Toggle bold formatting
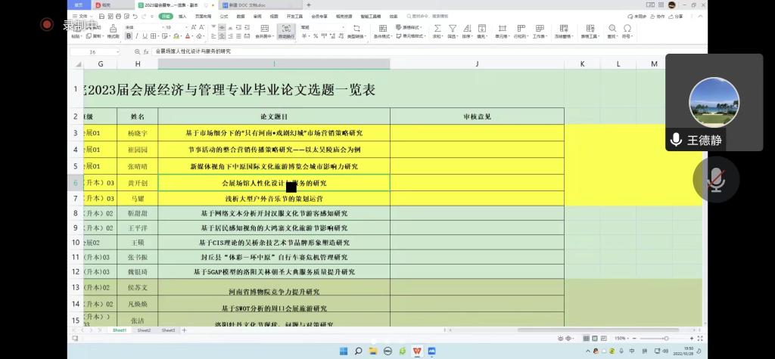The image size is (775, 359). tap(128, 36)
